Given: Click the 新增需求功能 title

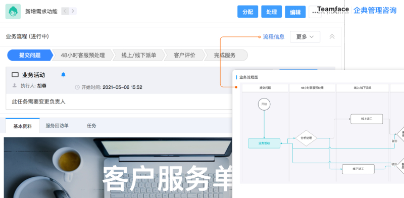Looking at the screenshot, I should [x=41, y=11].
